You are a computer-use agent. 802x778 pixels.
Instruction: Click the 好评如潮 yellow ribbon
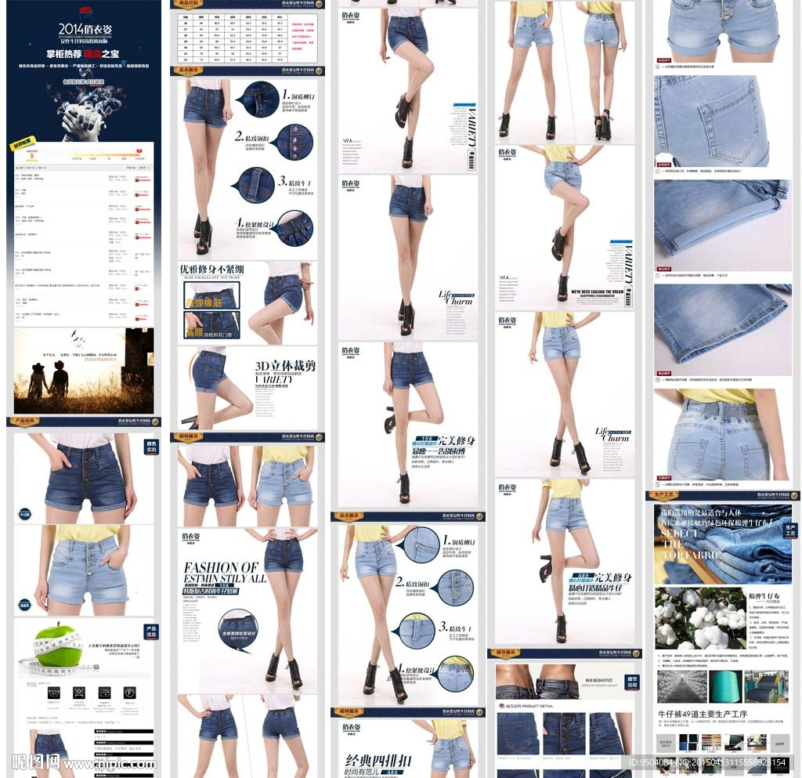point(23,143)
